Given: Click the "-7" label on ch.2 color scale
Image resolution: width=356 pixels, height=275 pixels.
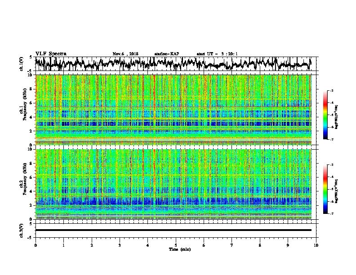Looking at the screenshot, I should click(x=331, y=213).
